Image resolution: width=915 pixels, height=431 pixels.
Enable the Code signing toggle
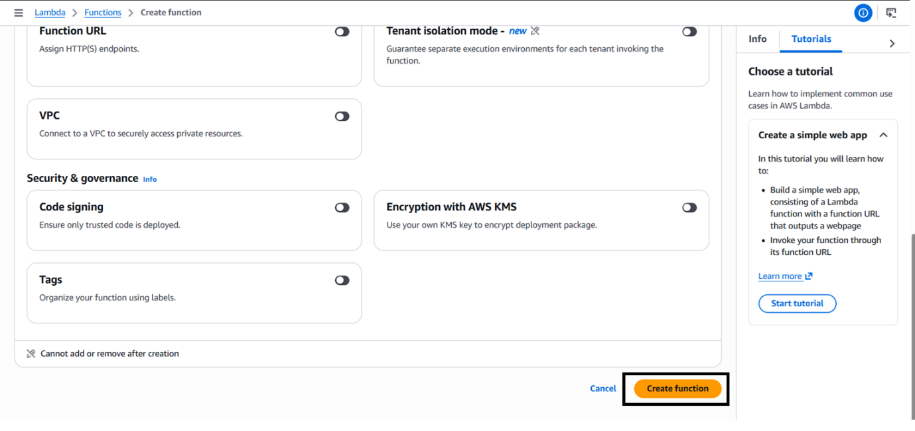(342, 208)
